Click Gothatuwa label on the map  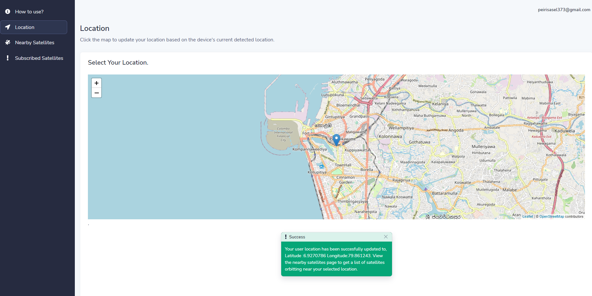click(419, 142)
